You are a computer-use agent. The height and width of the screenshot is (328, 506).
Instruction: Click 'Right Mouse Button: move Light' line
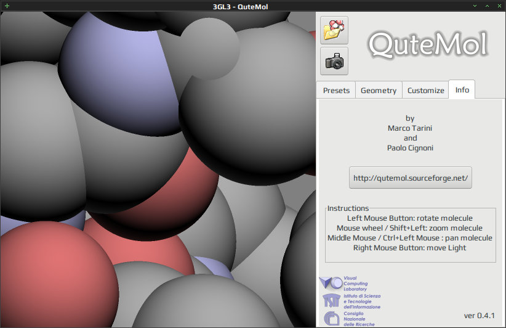pos(409,248)
